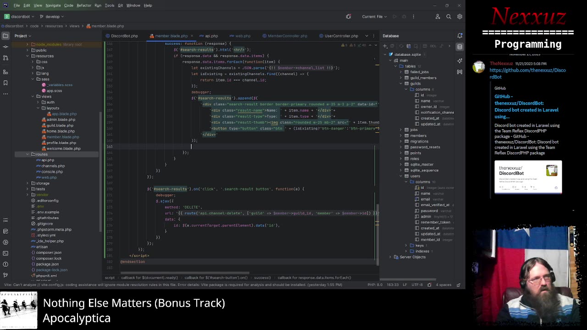Open the Structure tool window icon

pos(6,72)
